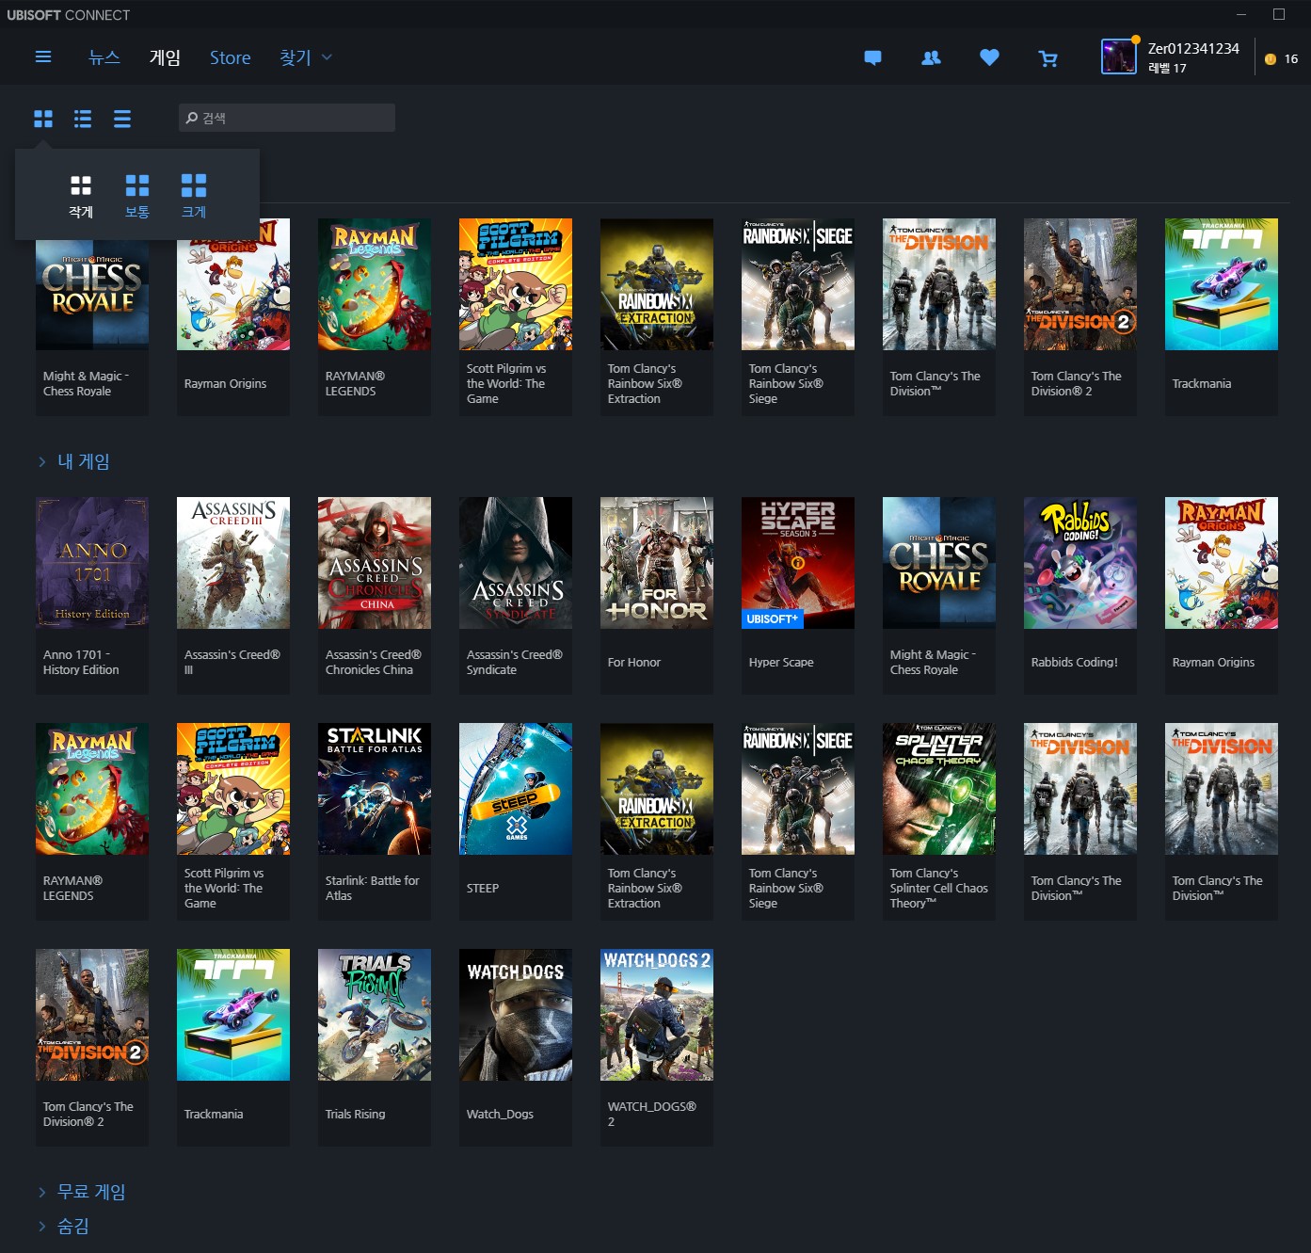
Task: Switch to grid thumbnail view icon
Action: (x=43, y=119)
